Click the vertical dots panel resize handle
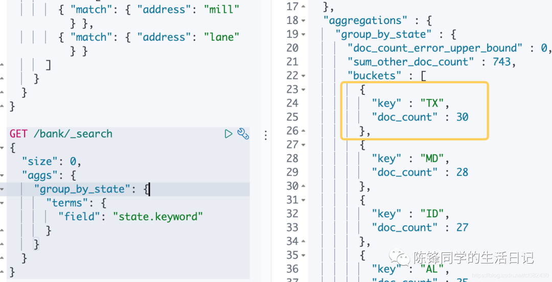This screenshot has height=282, width=552. point(265,135)
